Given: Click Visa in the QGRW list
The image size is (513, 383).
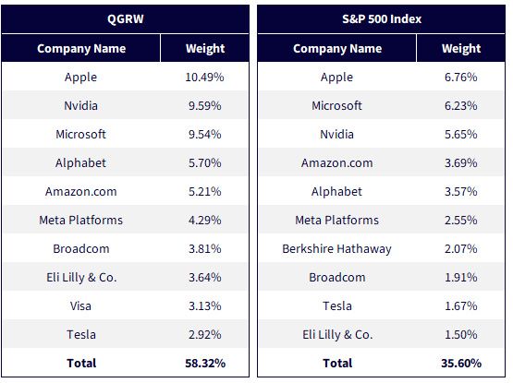Looking at the screenshot, I should (x=80, y=305).
